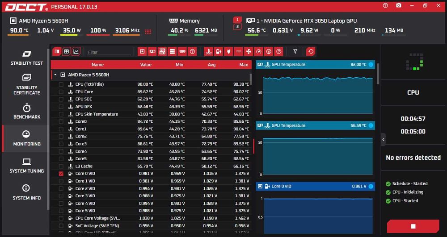Image resolution: width=447 pixels, height=237 pixels.
Task: Toggle unknown sensor type filter (last question mark)
Action: pos(279,51)
